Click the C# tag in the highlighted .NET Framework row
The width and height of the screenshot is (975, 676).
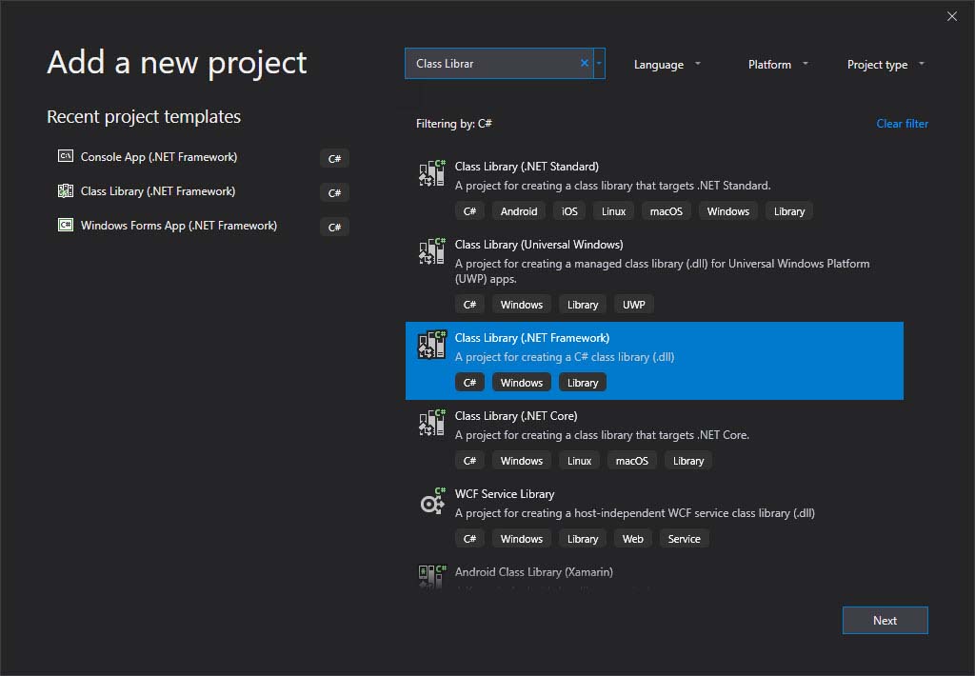(x=469, y=383)
